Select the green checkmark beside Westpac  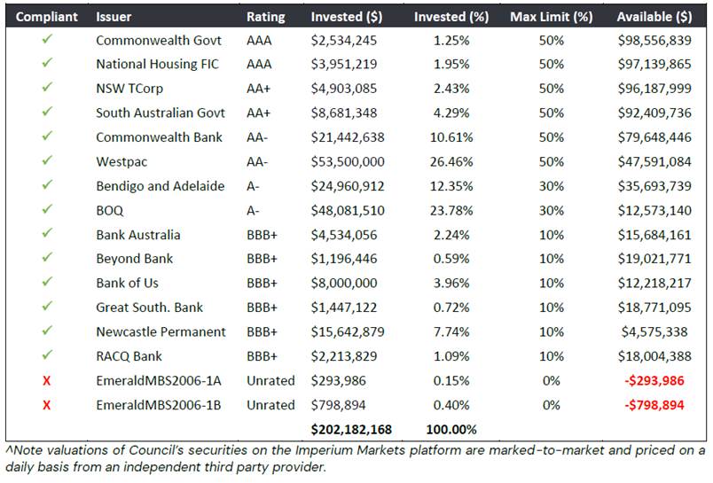(47, 160)
